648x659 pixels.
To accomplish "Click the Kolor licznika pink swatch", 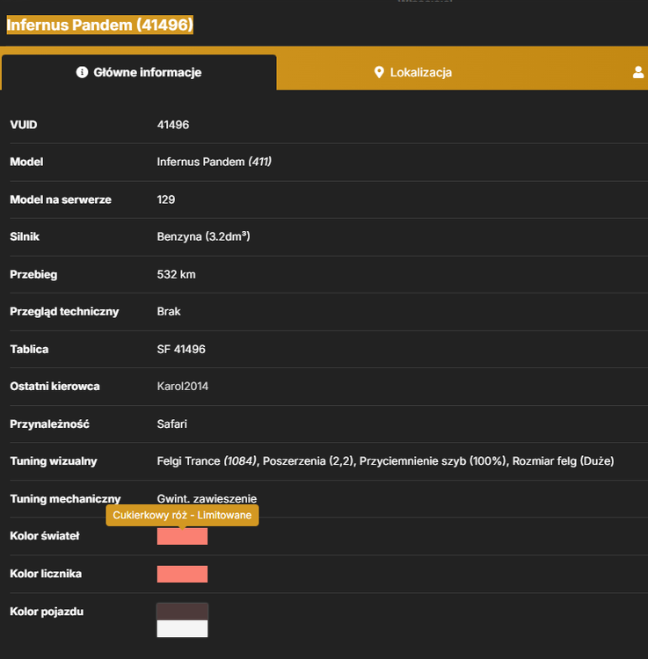I will pyautogui.click(x=182, y=574).
